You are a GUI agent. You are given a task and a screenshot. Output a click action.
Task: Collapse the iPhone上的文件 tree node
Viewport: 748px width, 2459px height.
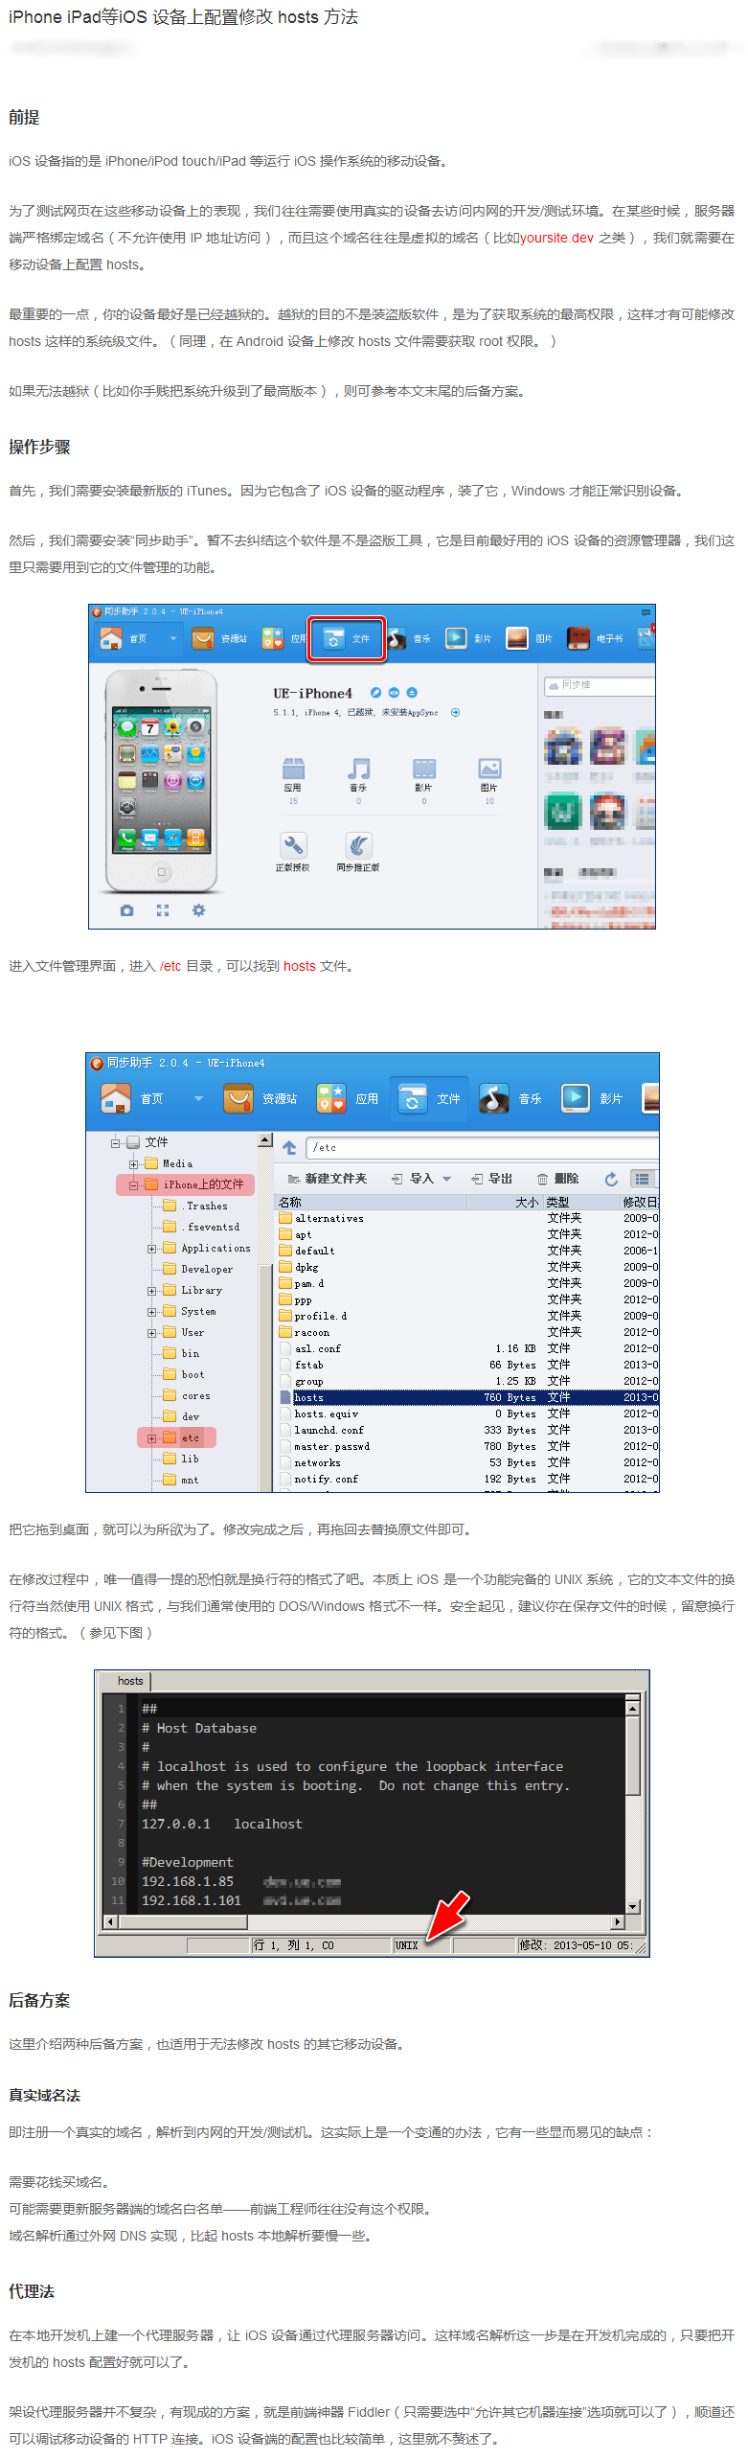coord(133,1184)
